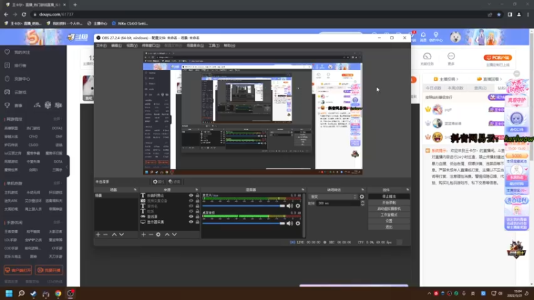The image size is (534, 300).
Task: Click Douyu user avatar in page header
Action: [455, 37]
